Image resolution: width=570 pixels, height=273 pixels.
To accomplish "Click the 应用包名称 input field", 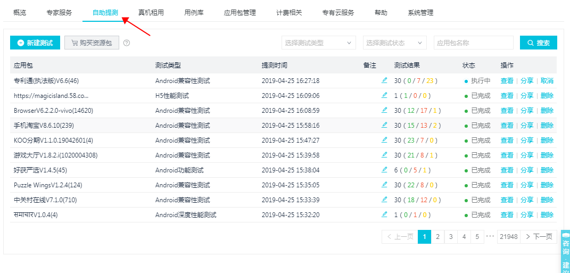I will pos(473,43).
